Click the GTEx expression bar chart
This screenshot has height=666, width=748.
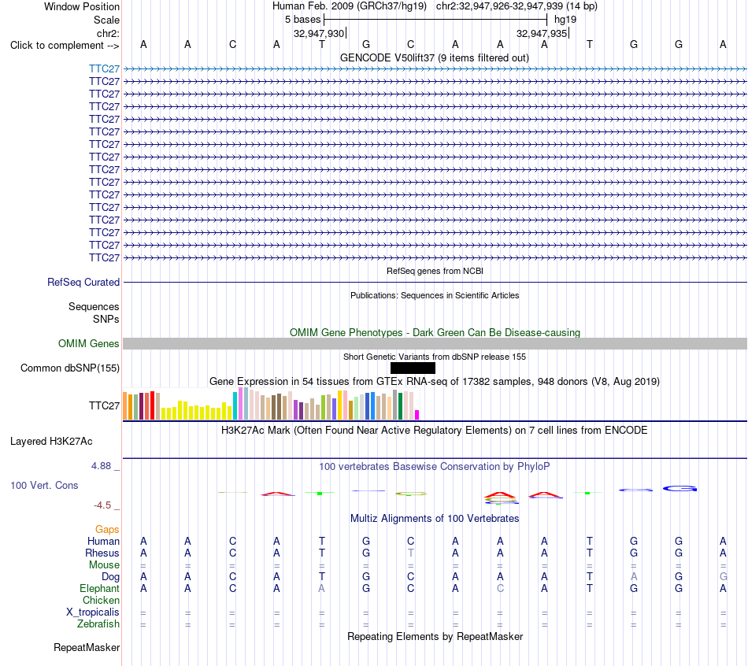coord(271,404)
